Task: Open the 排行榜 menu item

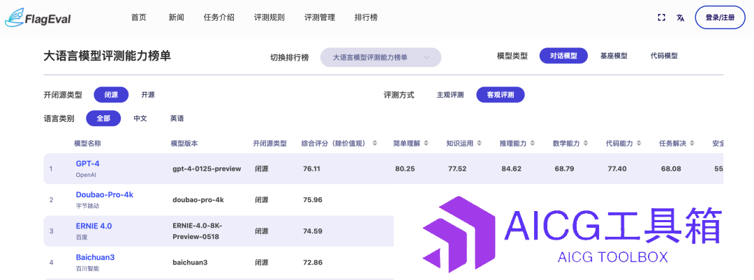Action: coord(366,17)
